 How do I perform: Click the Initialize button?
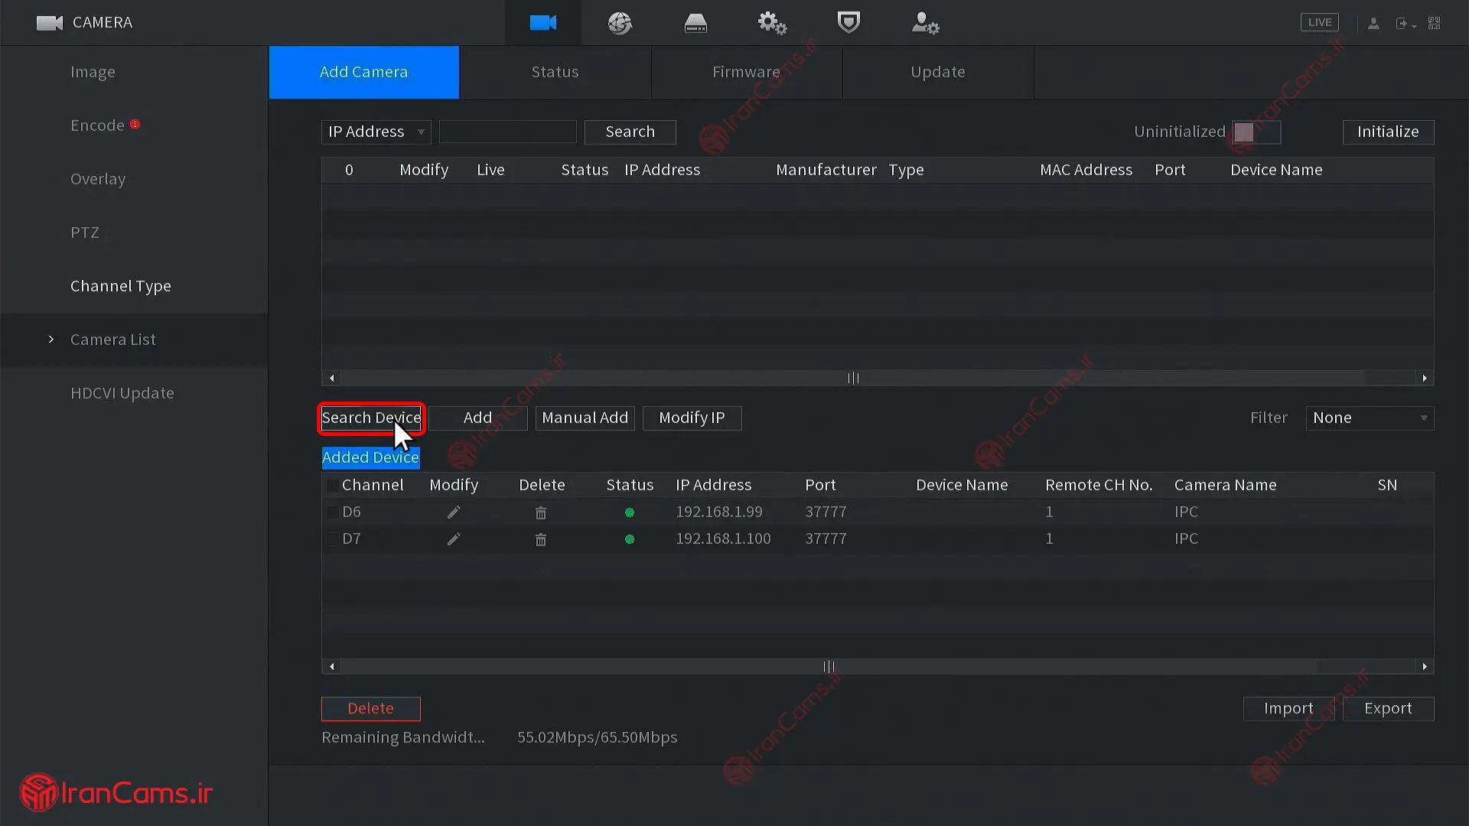tap(1388, 132)
